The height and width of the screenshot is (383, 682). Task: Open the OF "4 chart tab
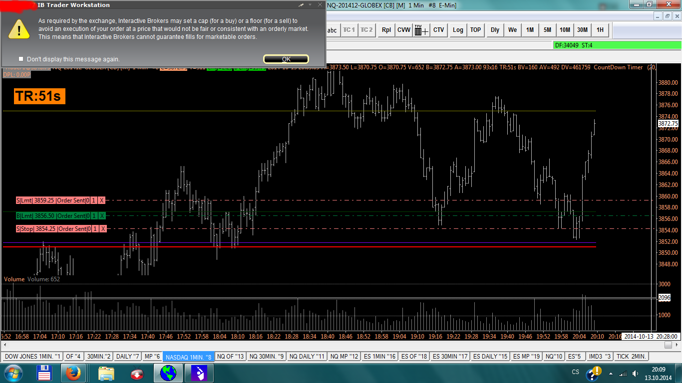(x=73, y=357)
